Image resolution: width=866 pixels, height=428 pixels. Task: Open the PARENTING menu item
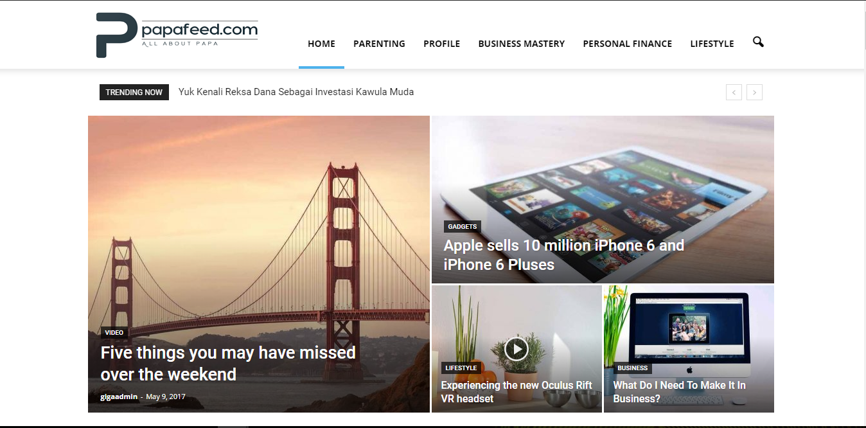click(x=379, y=44)
